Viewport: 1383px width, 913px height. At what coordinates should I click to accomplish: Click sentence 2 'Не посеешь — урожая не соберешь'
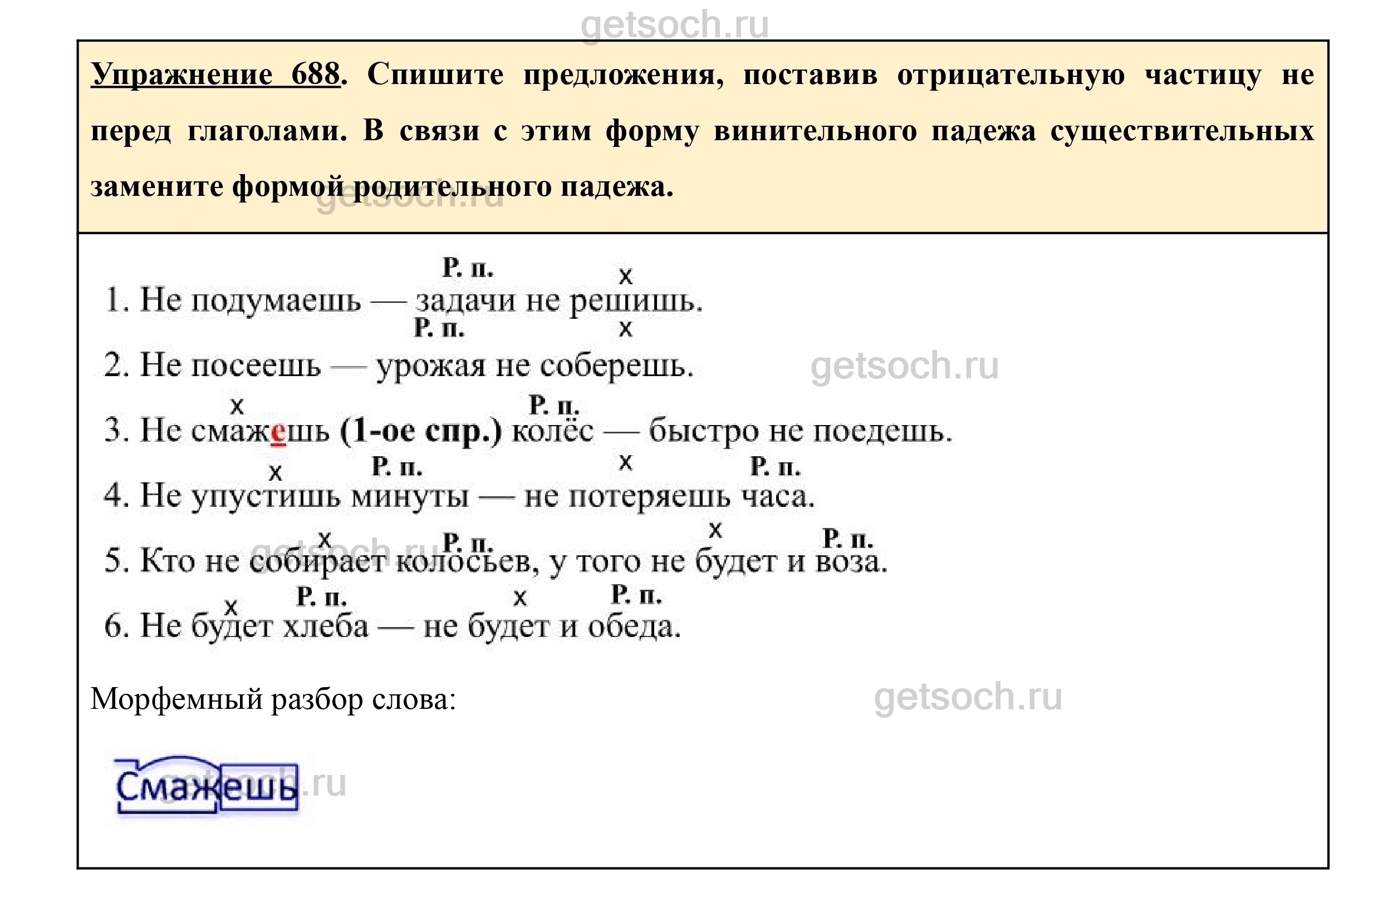399,366
